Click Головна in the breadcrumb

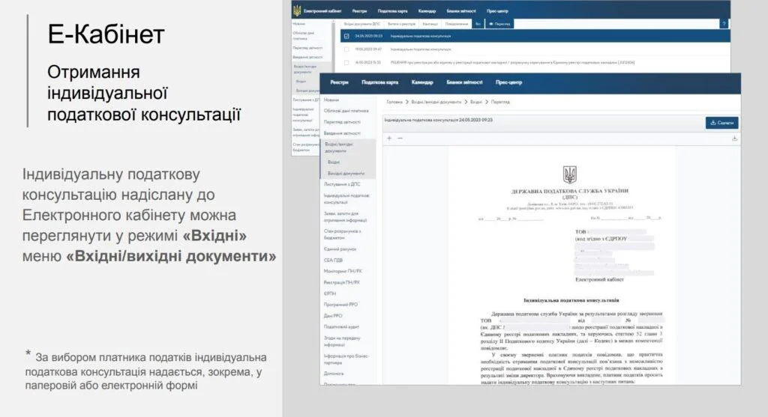tap(394, 102)
